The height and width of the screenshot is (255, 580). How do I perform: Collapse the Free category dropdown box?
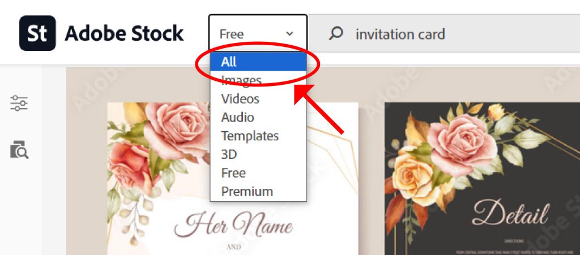point(258,33)
